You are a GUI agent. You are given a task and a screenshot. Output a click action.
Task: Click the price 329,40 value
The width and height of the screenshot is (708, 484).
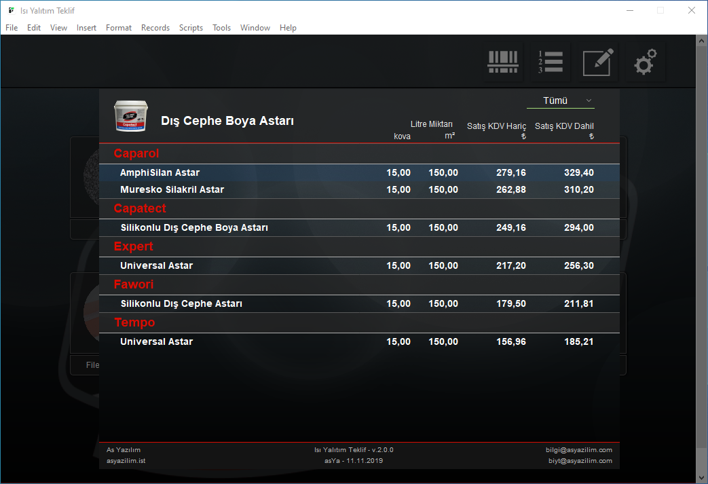click(x=579, y=172)
